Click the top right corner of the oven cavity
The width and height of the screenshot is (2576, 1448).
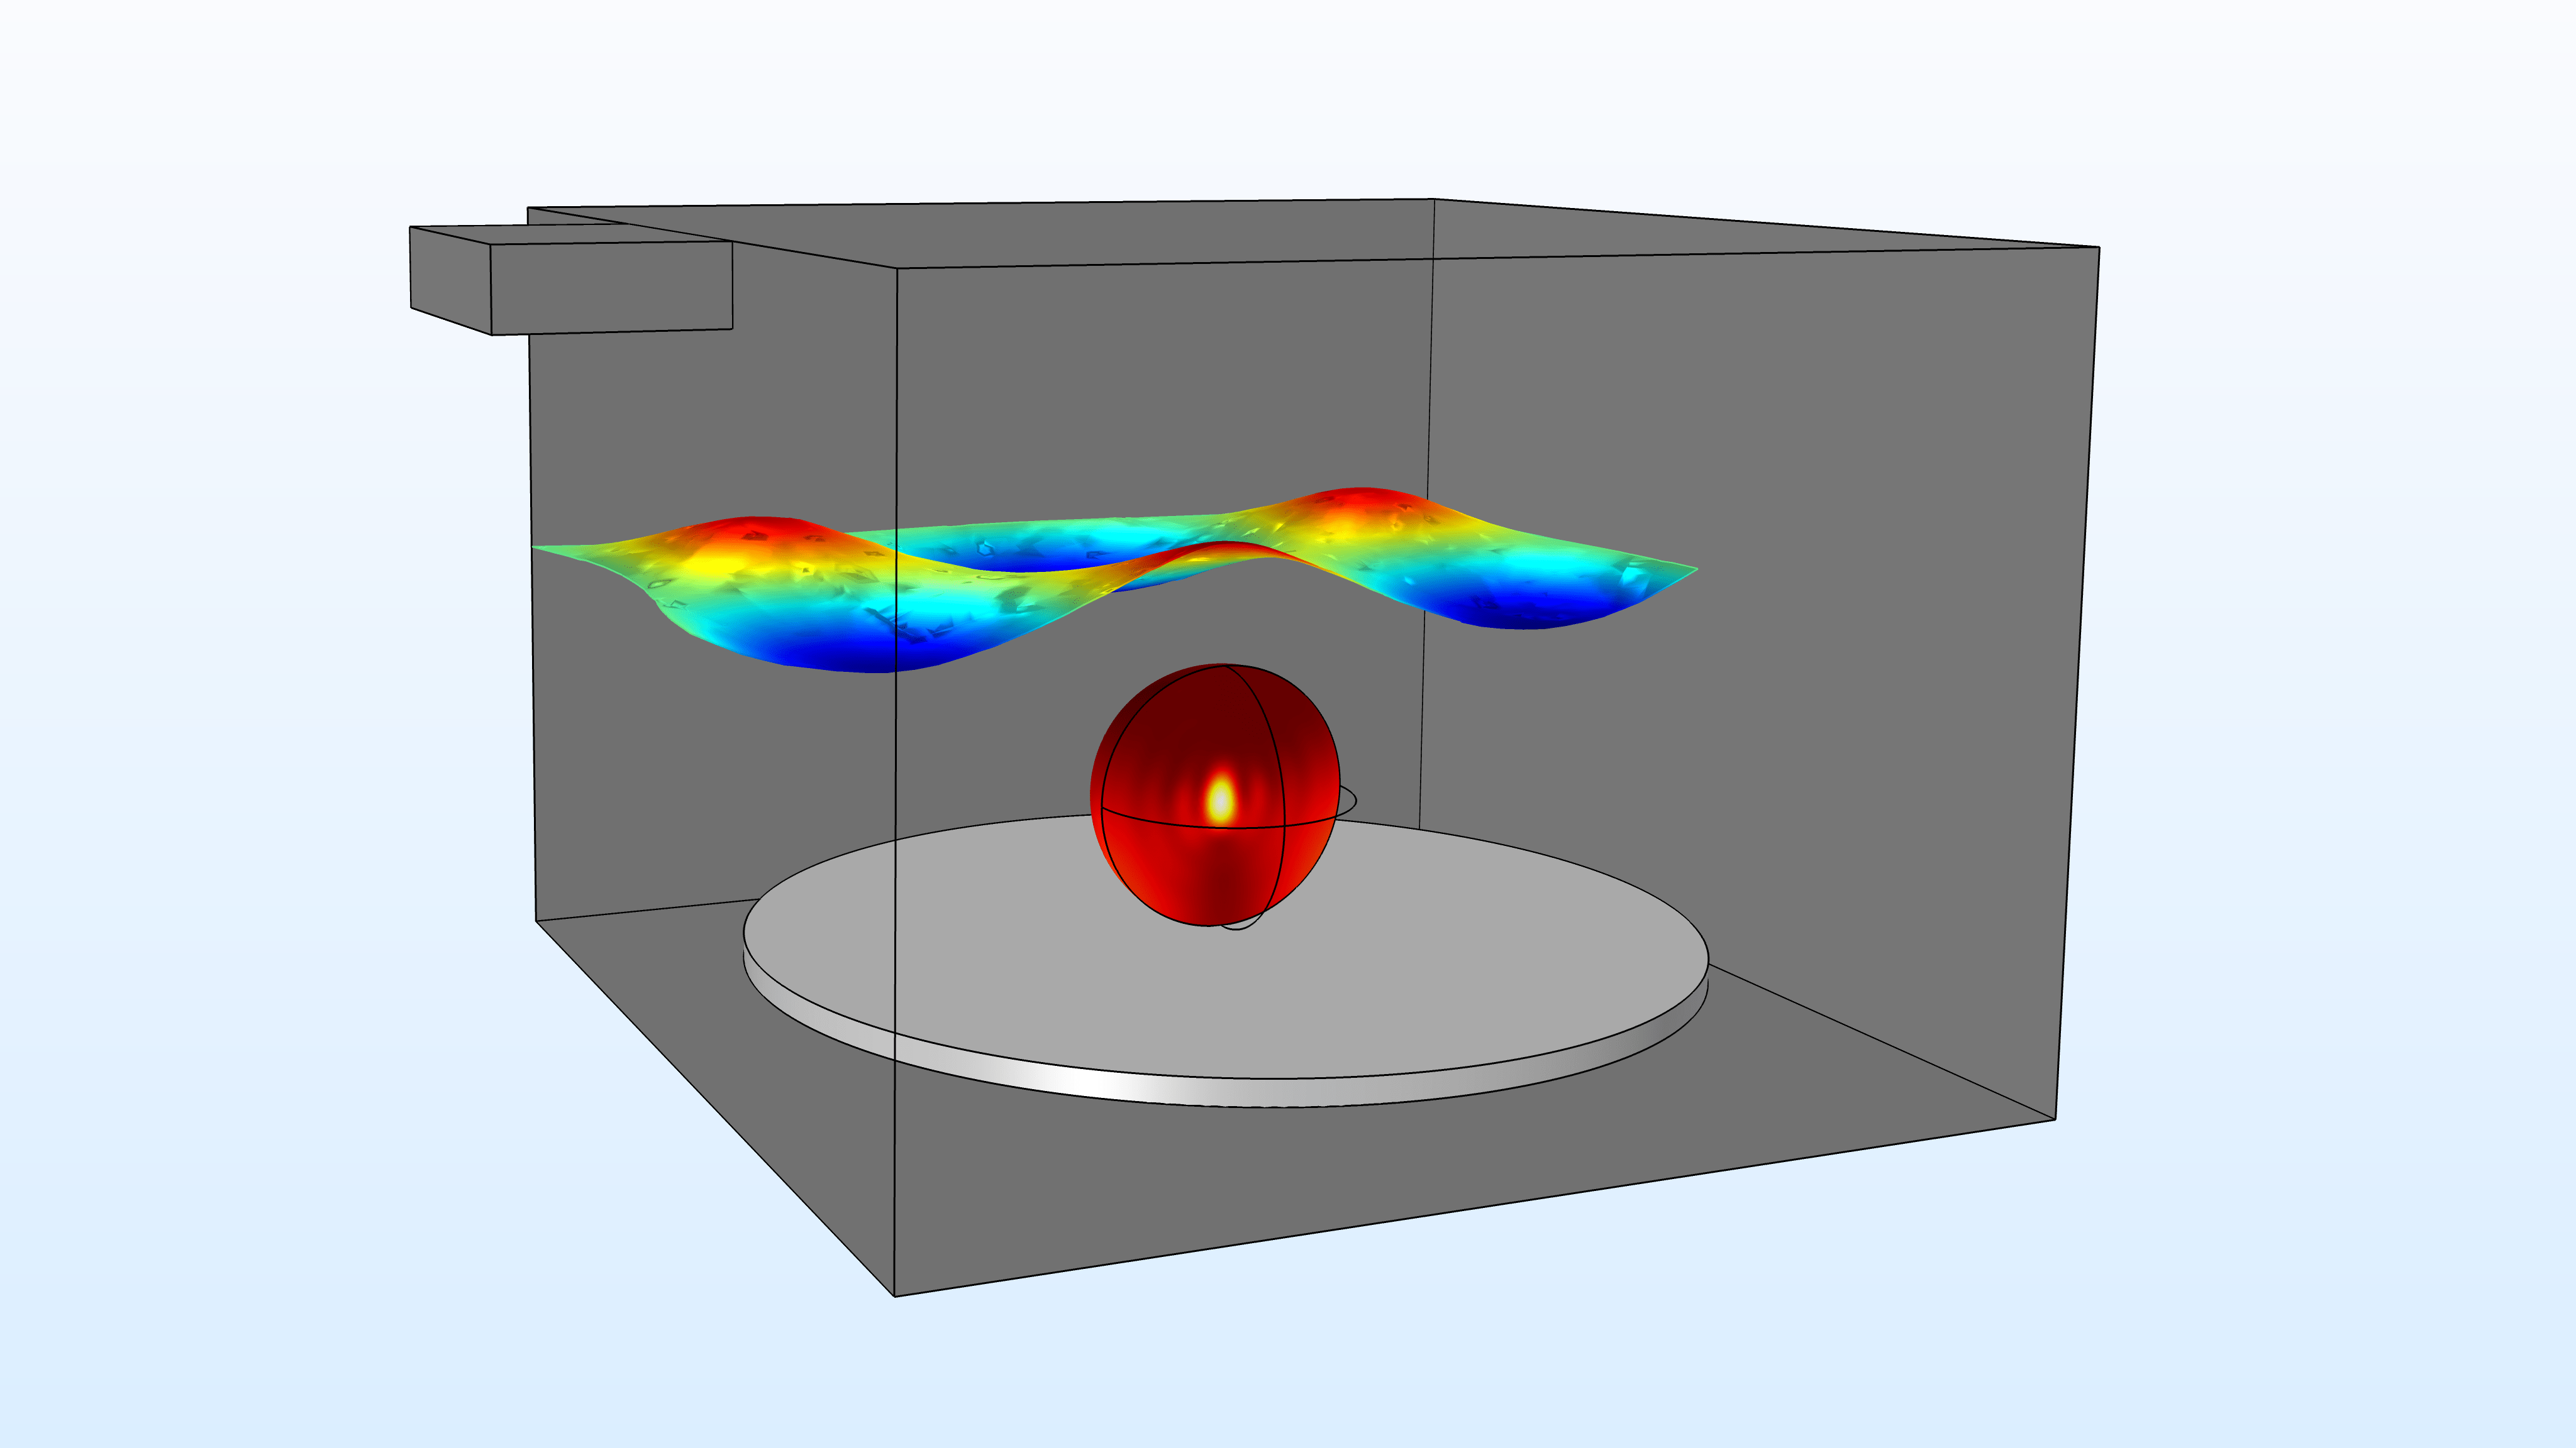coord(2099,247)
